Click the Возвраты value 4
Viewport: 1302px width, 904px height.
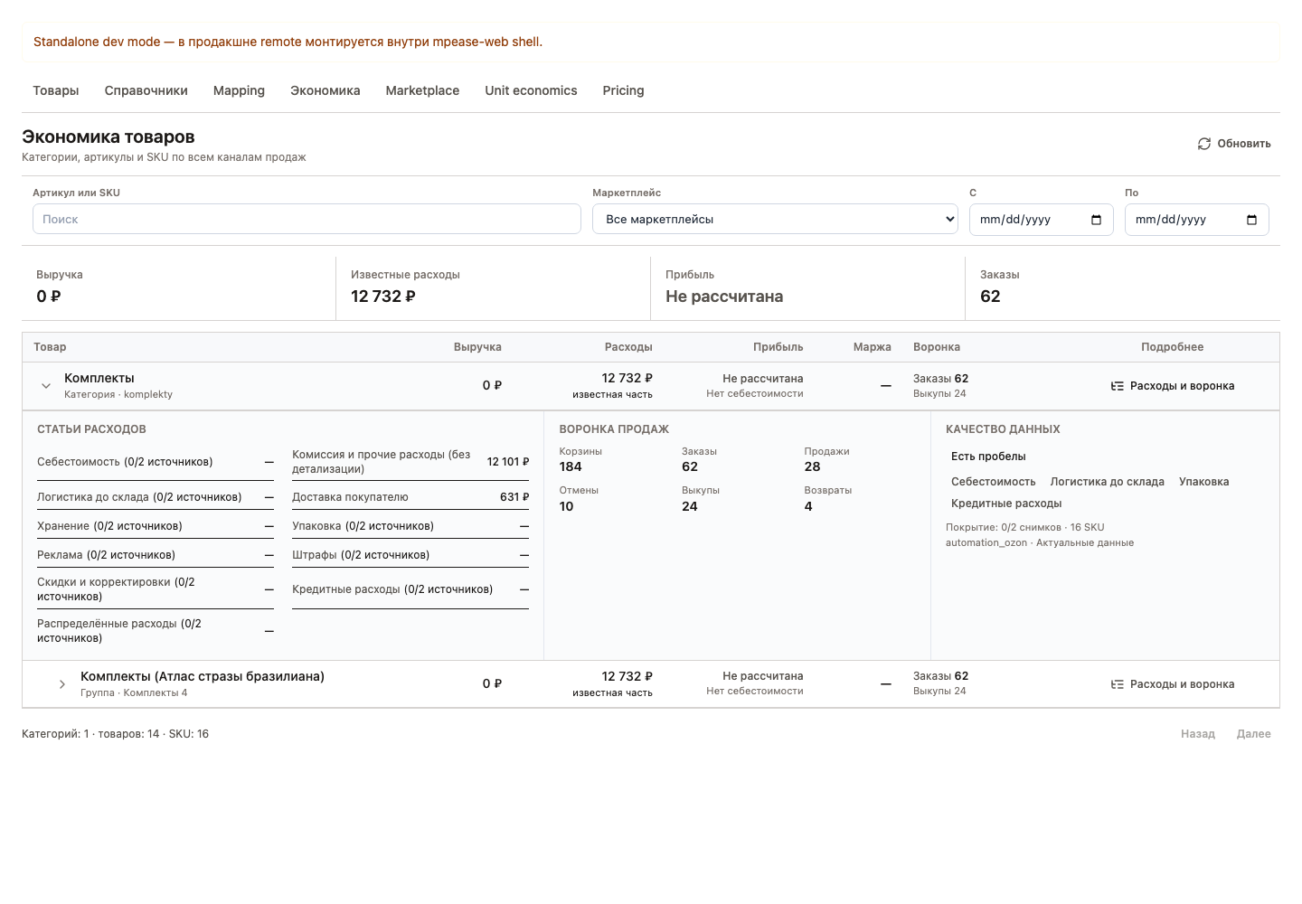click(x=808, y=507)
